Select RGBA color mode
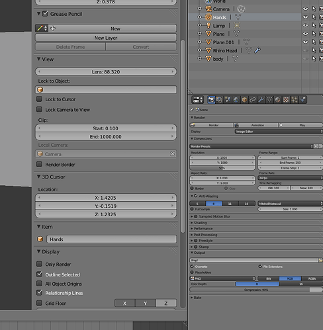Viewport: 323px width, 330px height. point(312,278)
